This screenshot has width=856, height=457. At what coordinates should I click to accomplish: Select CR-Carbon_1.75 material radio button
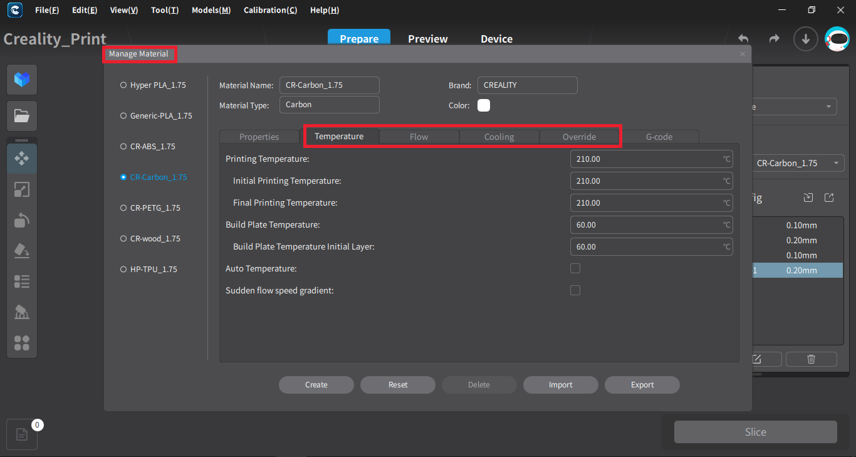point(123,177)
